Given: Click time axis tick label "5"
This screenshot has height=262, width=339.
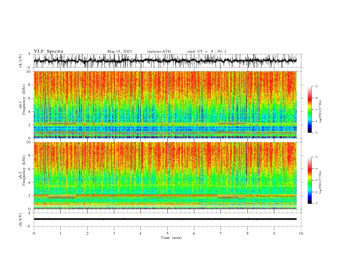Looking at the screenshot, I should 167,233.
